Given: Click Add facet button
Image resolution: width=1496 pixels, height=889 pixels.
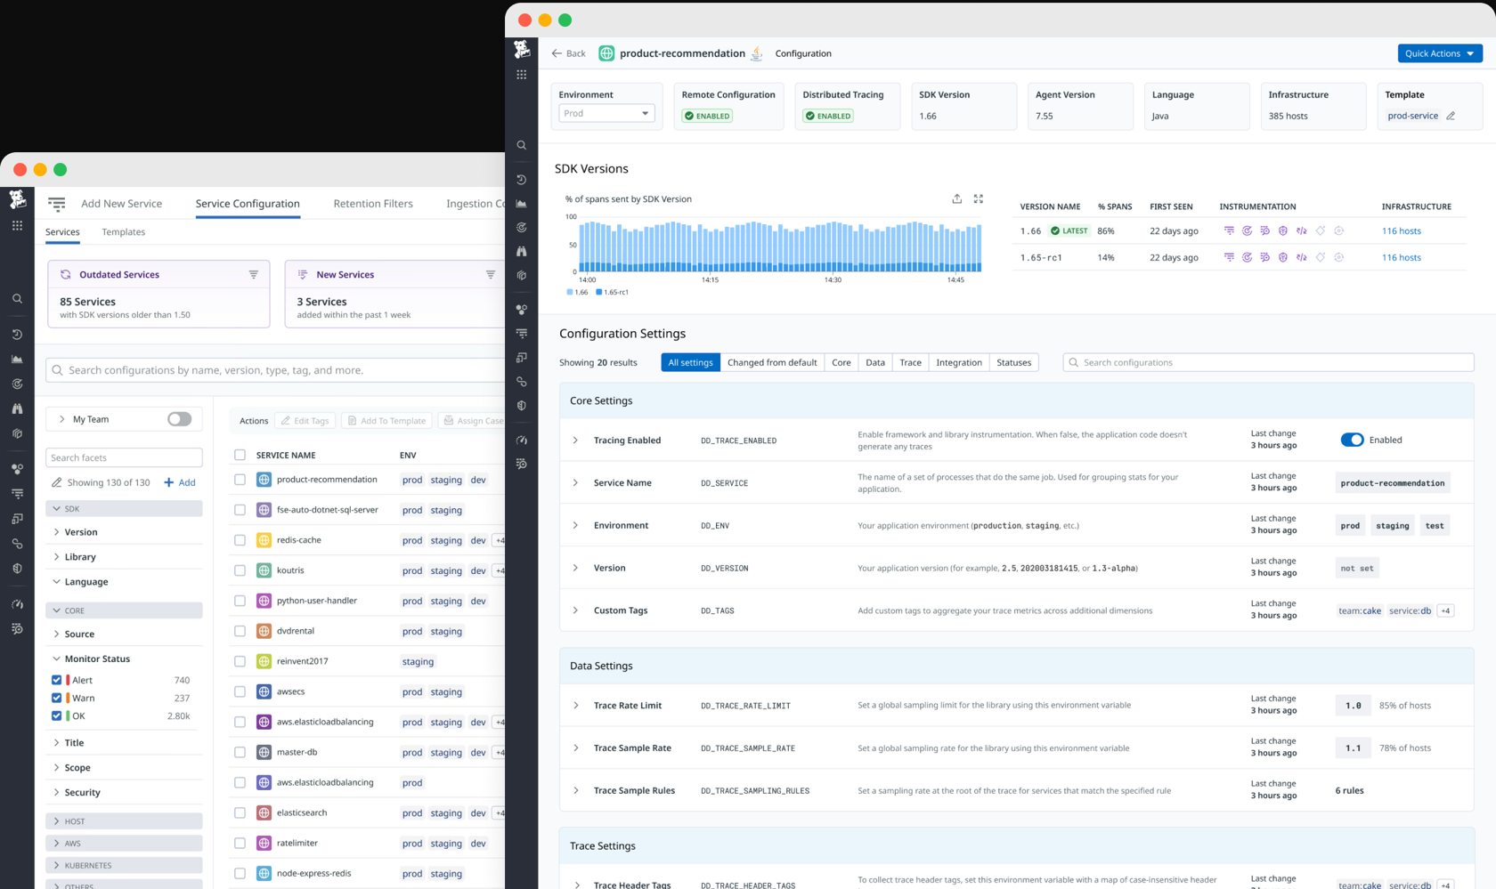Looking at the screenshot, I should coord(180,482).
